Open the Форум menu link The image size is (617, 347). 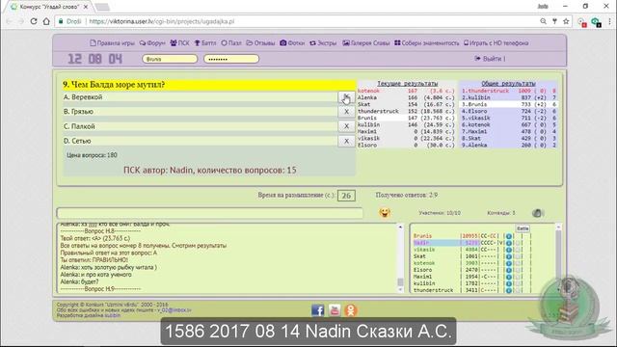[x=152, y=42]
